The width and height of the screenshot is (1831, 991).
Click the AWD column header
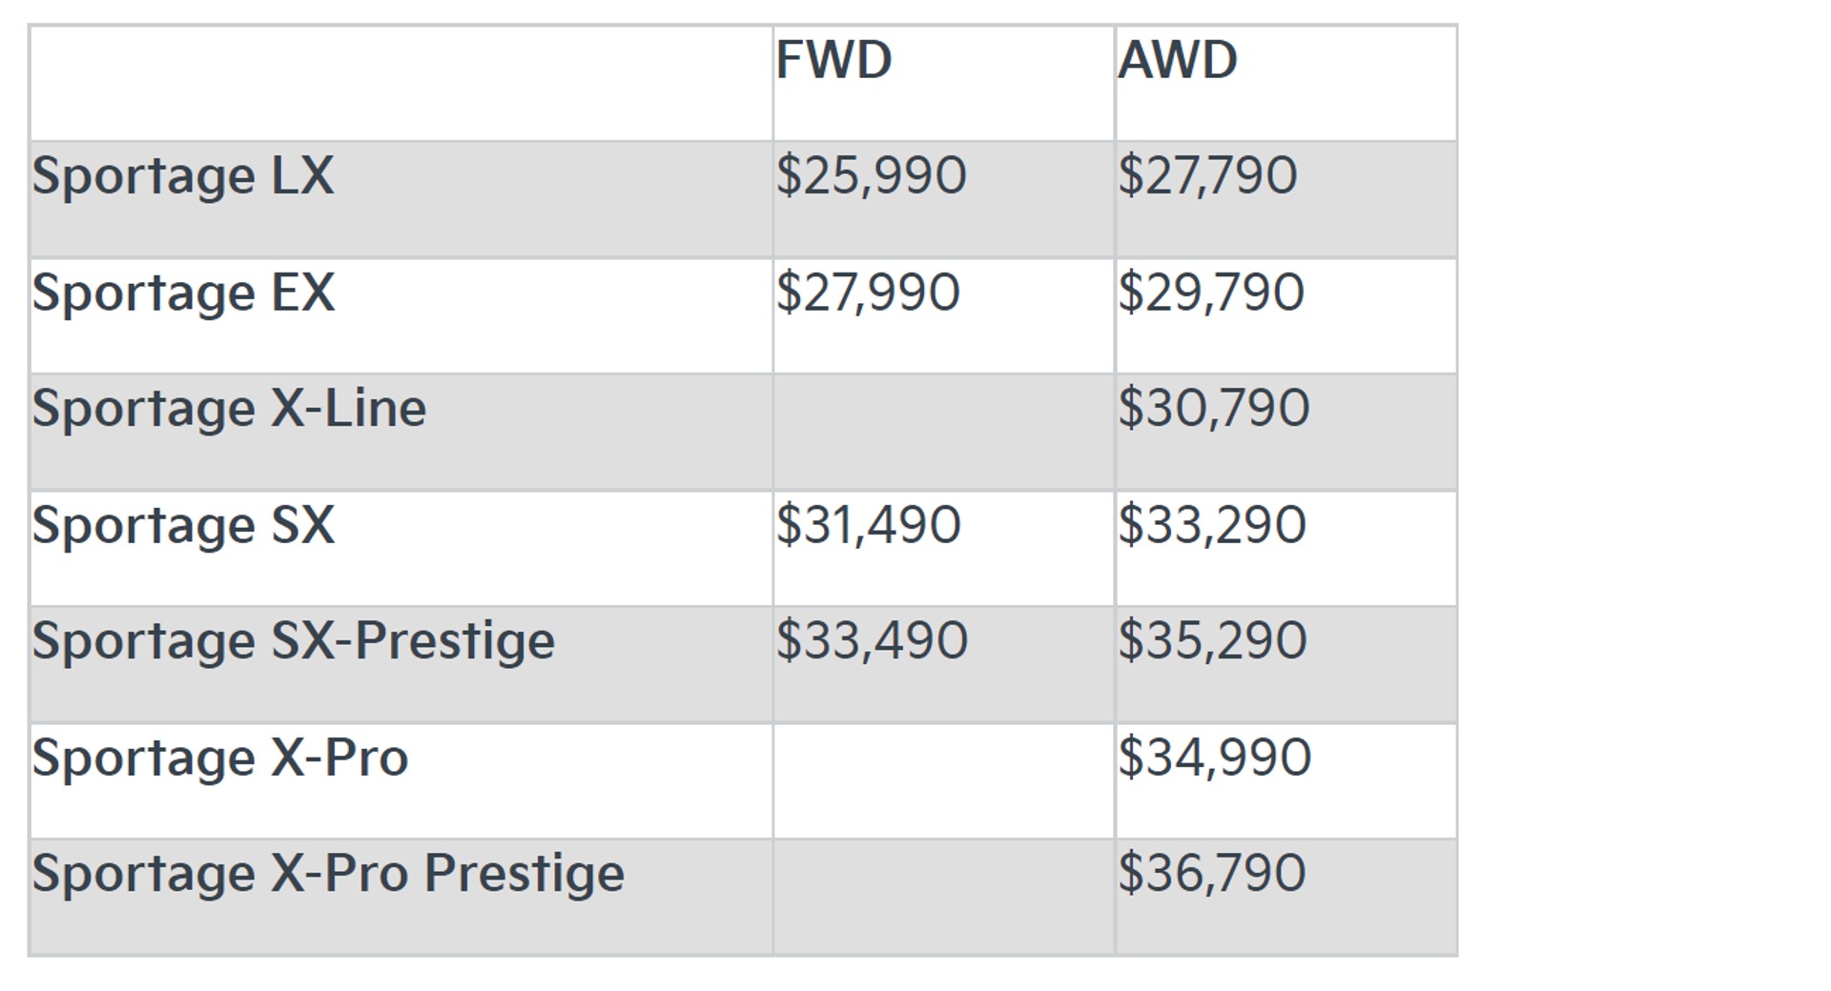coord(1177,61)
